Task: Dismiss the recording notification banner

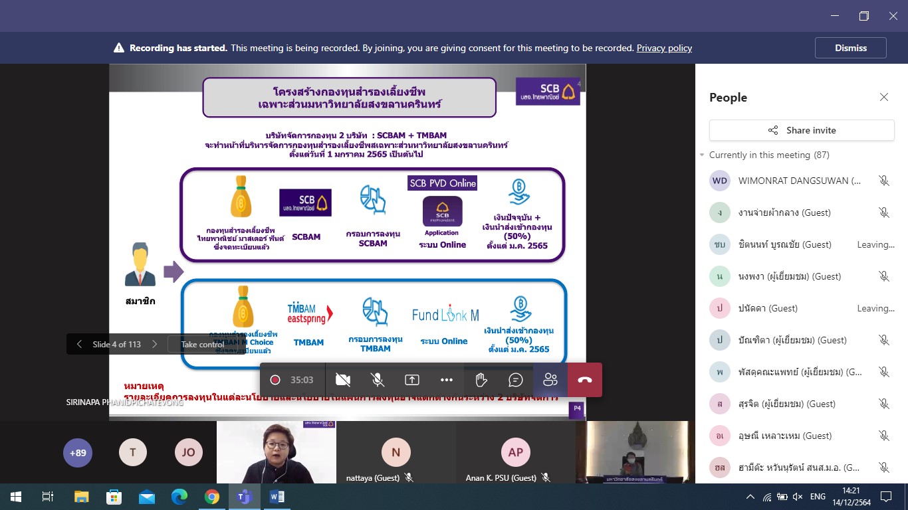Action: (851, 48)
